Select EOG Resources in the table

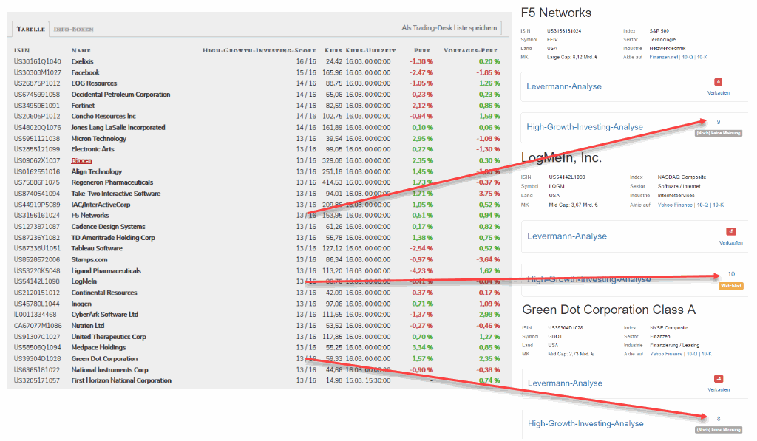tap(94, 83)
